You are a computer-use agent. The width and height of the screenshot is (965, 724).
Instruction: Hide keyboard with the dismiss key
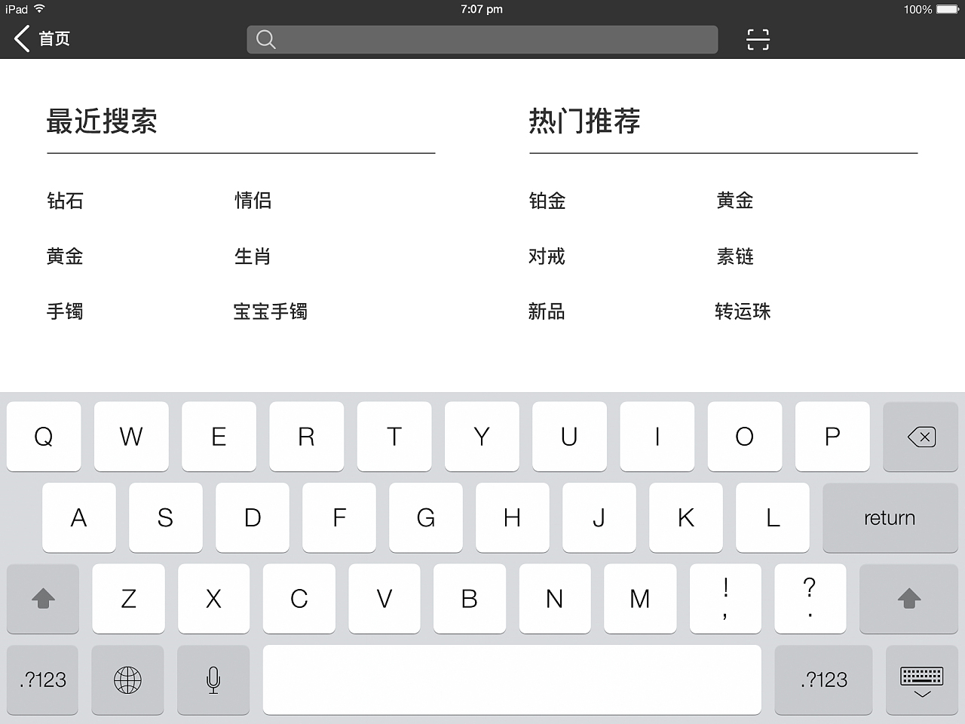pos(922,680)
